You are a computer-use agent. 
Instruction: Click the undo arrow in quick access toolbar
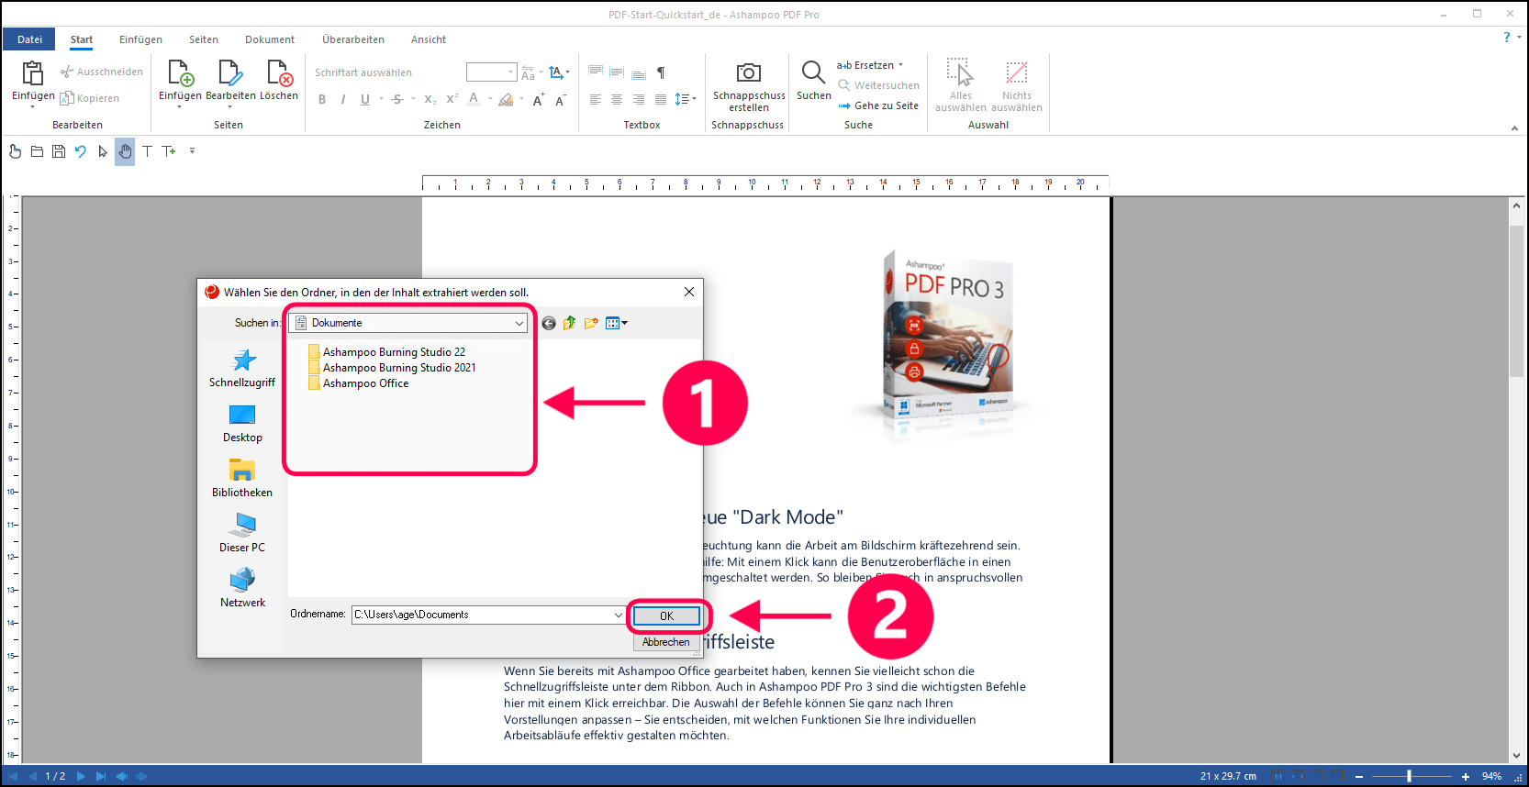(x=81, y=151)
